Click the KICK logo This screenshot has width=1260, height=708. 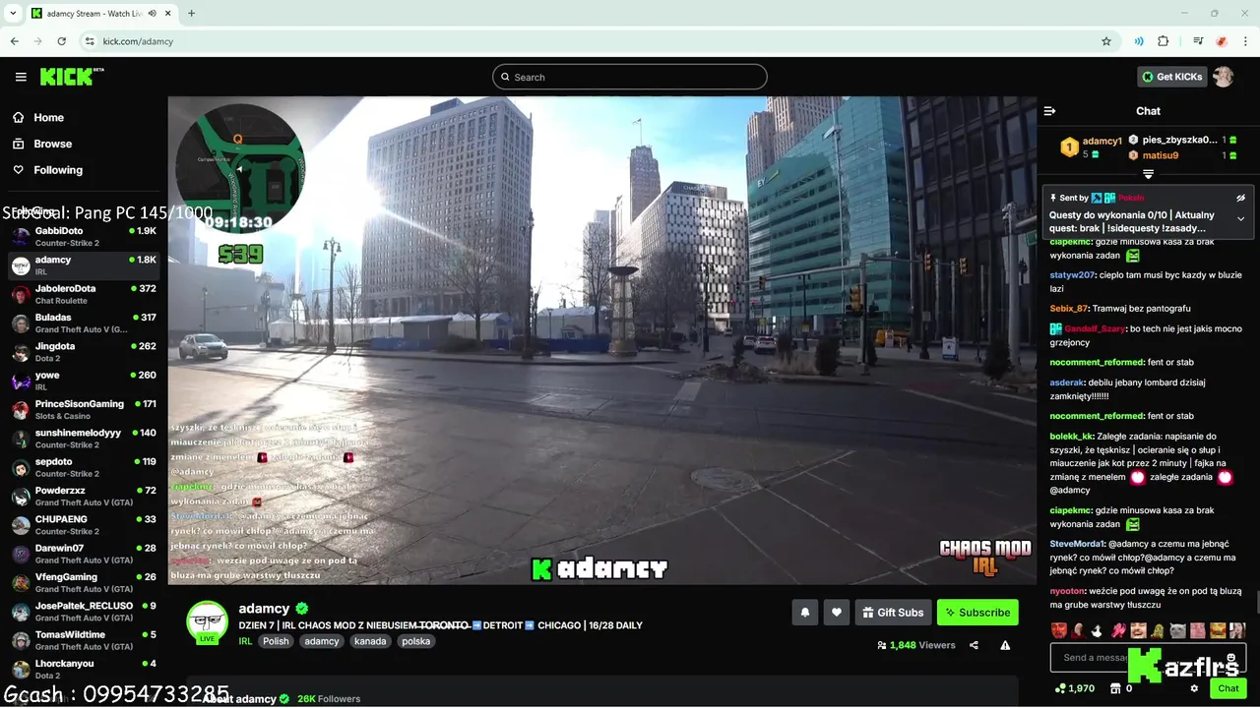[72, 77]
